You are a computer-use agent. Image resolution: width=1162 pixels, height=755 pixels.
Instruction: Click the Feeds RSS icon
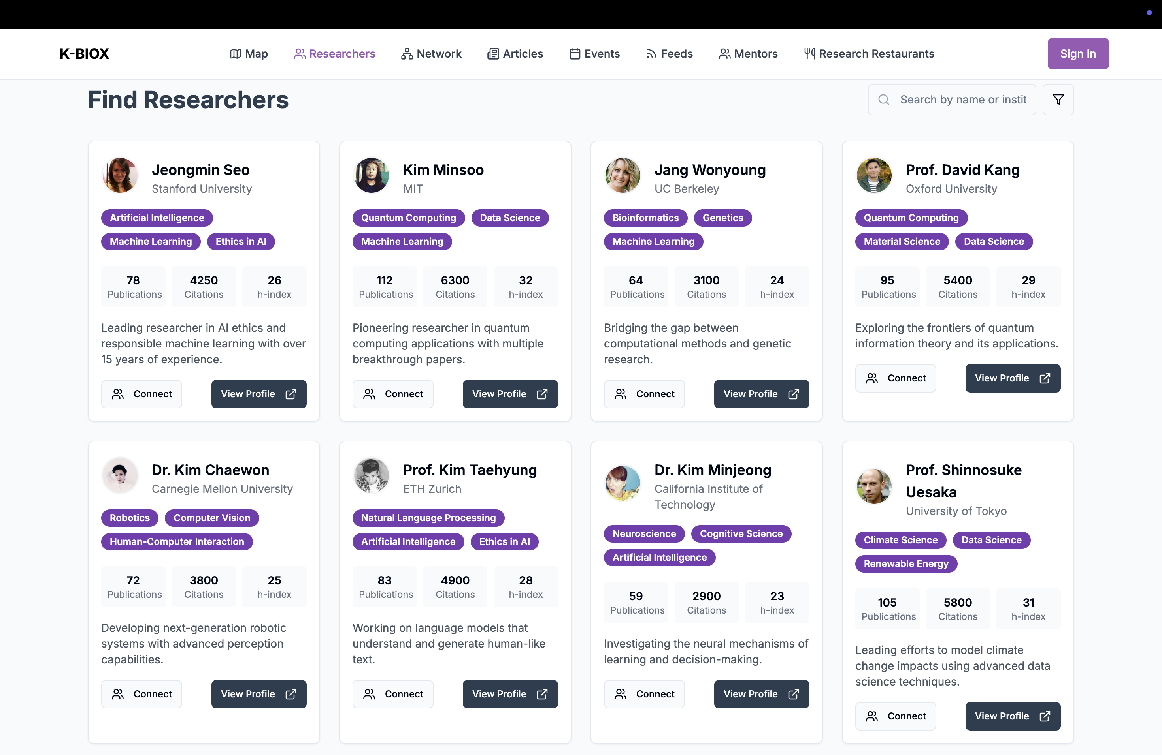(x=651, y=54)
